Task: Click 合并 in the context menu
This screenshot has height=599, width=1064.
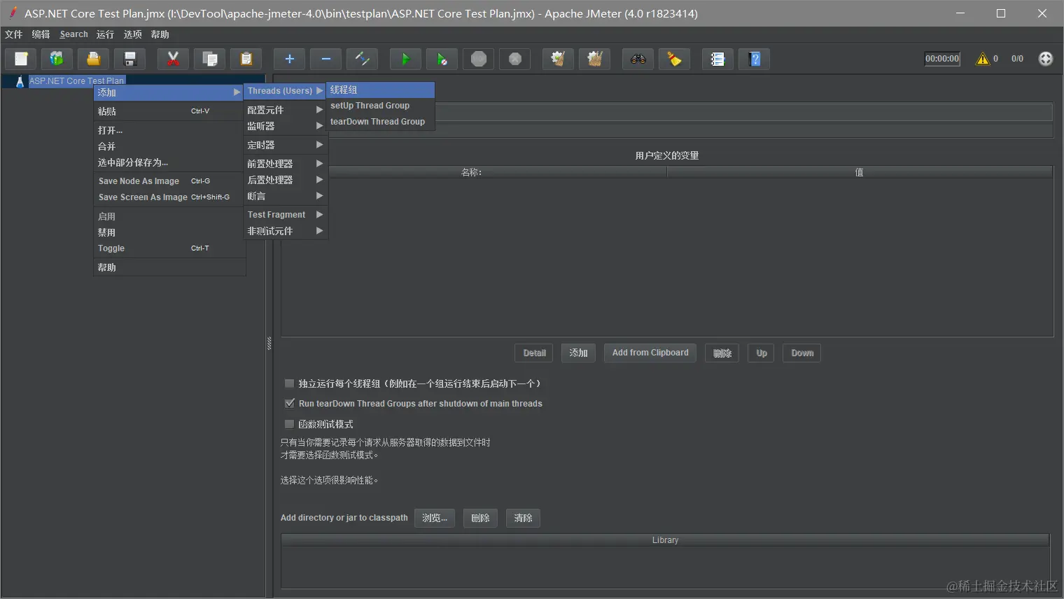Action: [x=169, y=146]
